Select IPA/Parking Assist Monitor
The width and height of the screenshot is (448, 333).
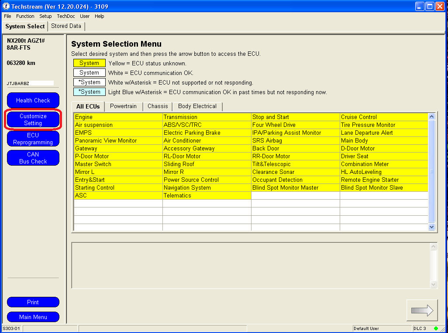(296, 133)
